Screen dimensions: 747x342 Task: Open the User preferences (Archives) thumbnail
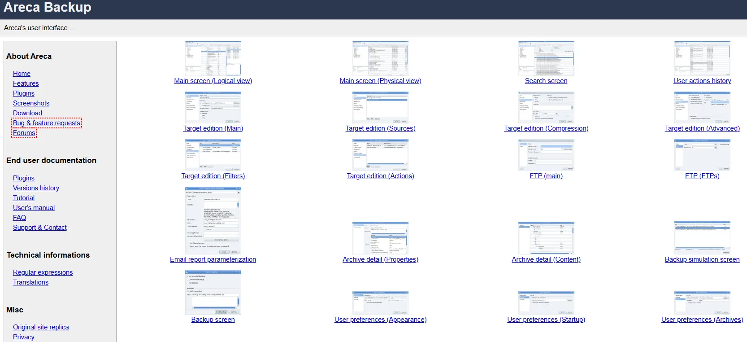(x=702, y=303)
